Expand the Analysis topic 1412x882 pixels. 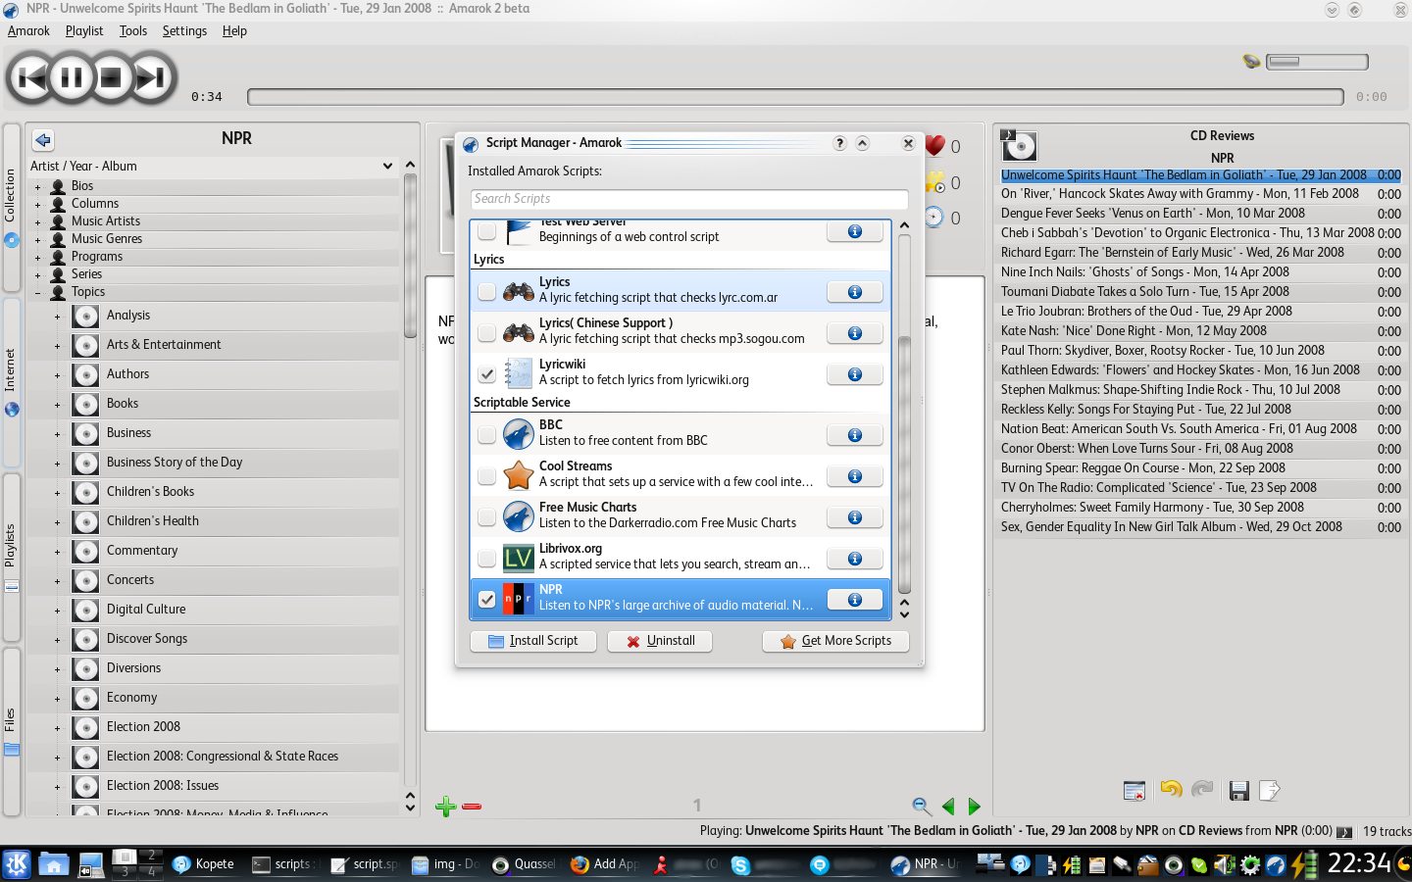pyautogui.click(x=57, y=317)
